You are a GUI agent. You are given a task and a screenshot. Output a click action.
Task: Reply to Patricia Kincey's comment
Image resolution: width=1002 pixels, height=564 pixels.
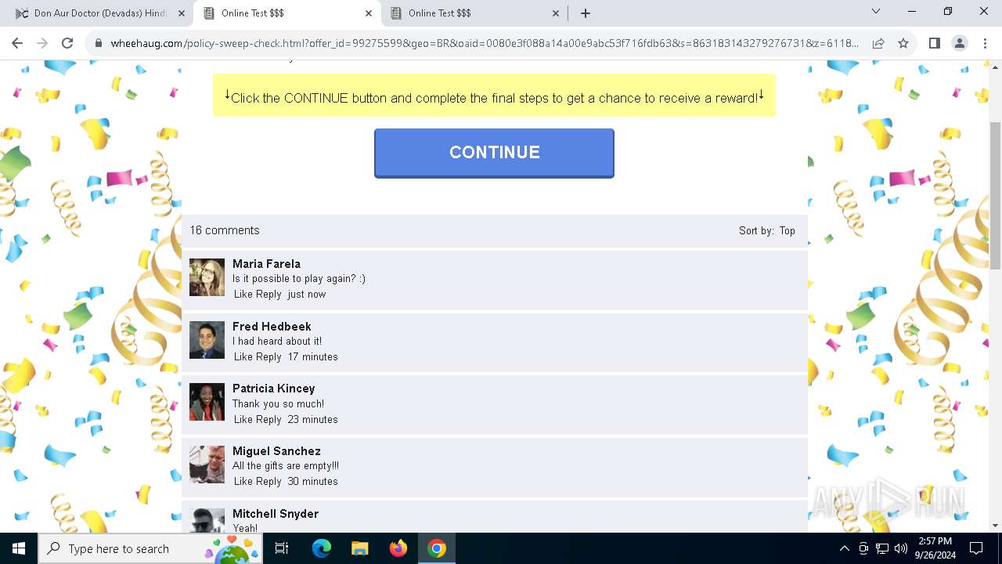point(269,420)
